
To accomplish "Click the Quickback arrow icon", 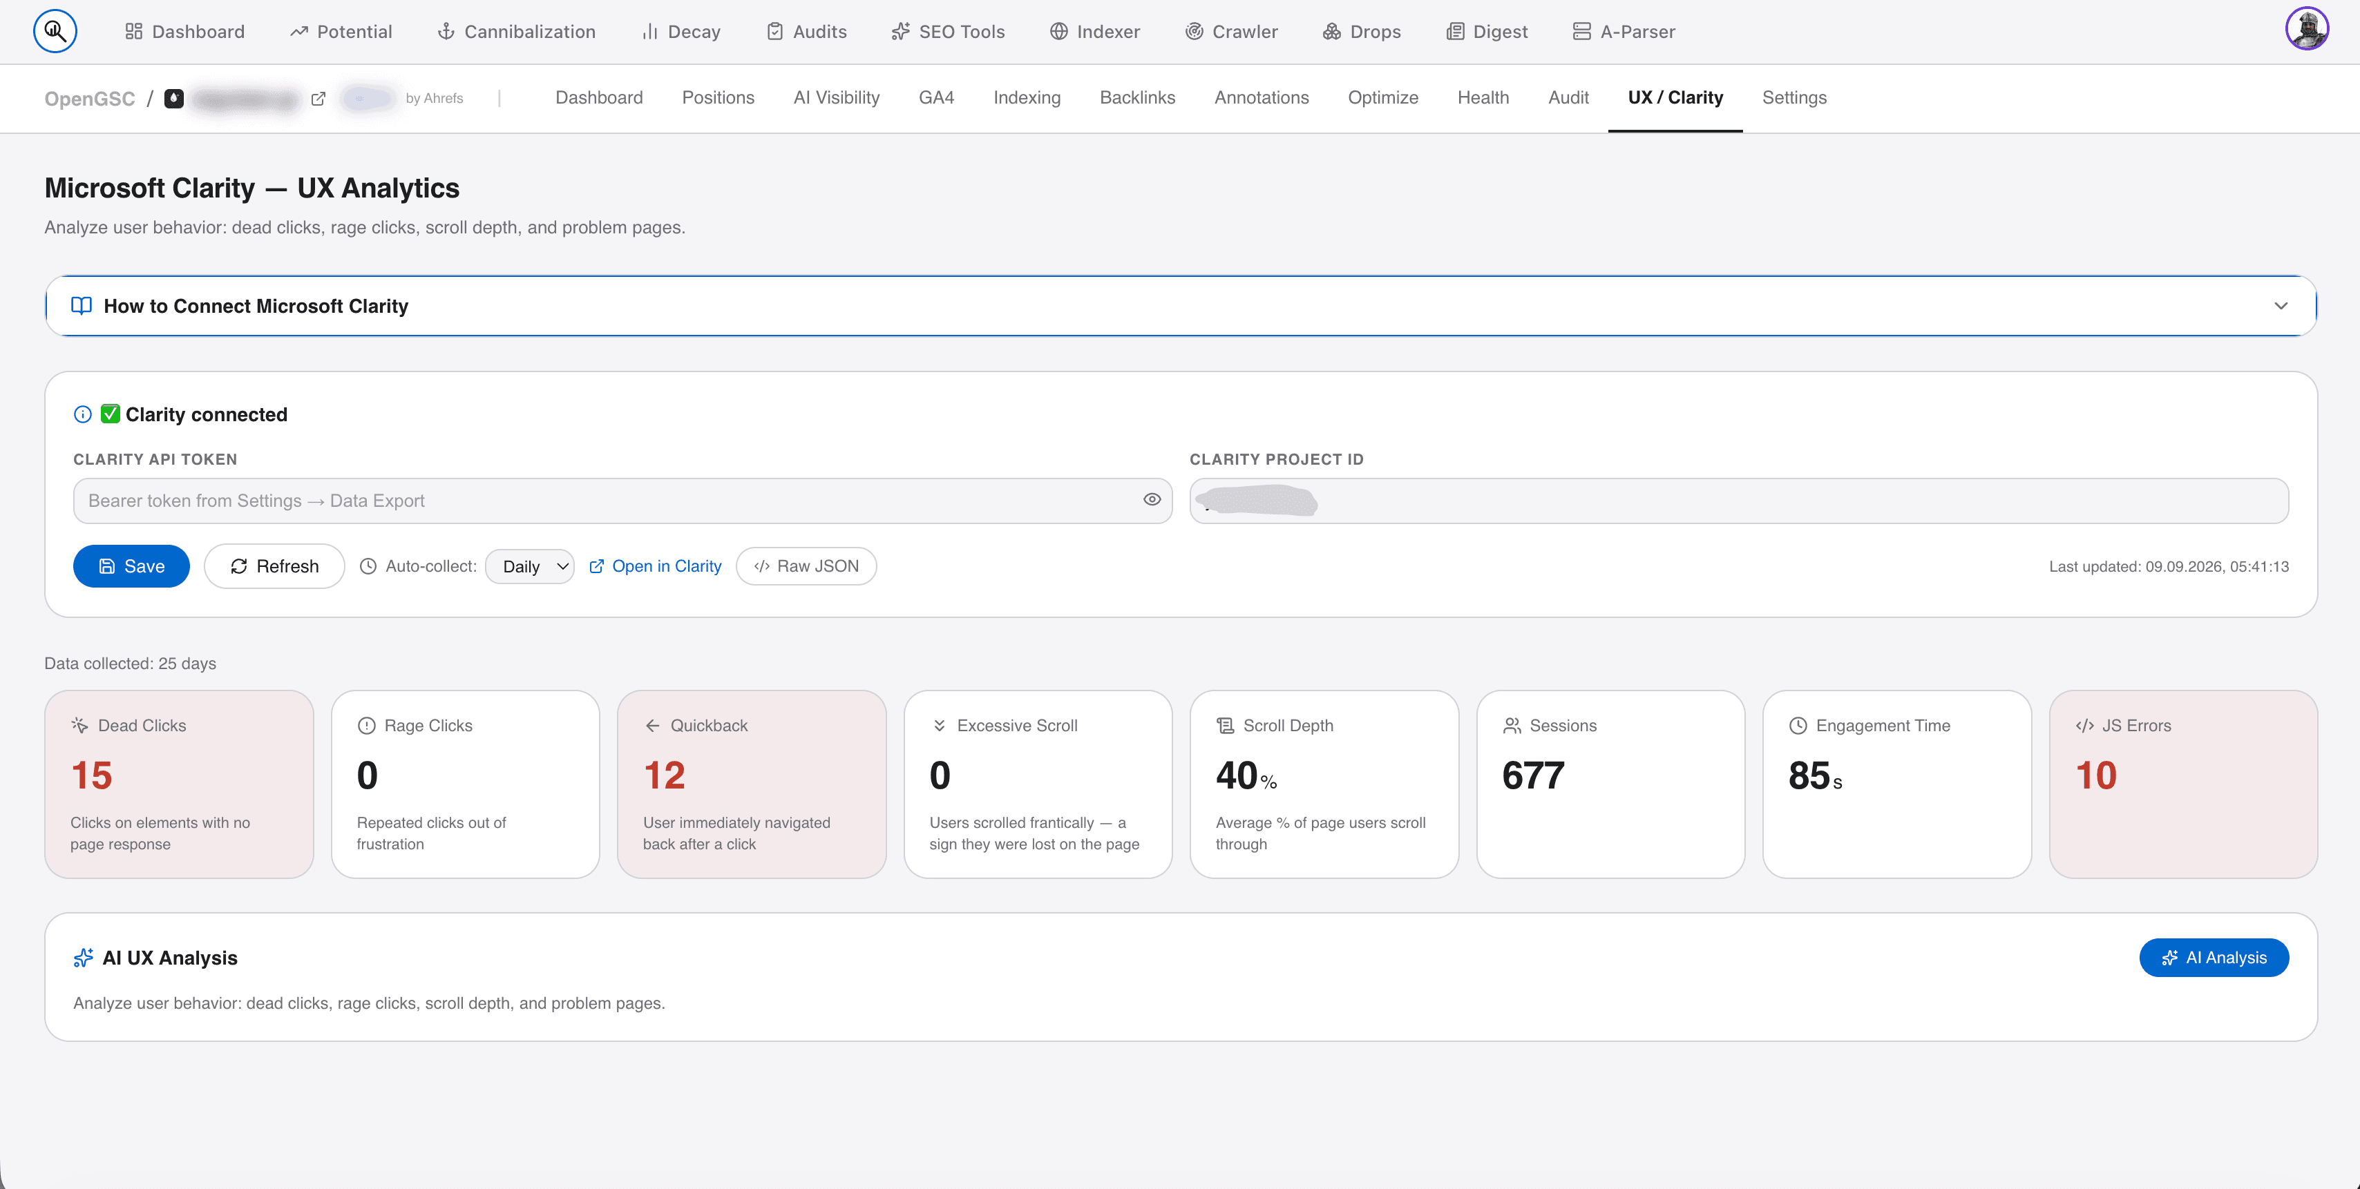I will pyautogui.click(x=652, y=726).
